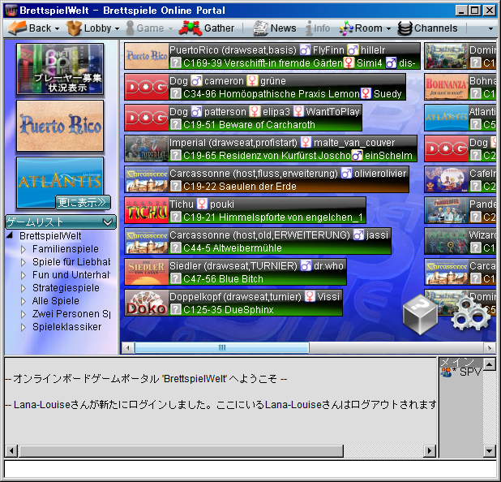Image resolution: width=501 pixels, height=482 pixels.
Task: Select Fun und Unterhaltung tree item
Action: 71,275
